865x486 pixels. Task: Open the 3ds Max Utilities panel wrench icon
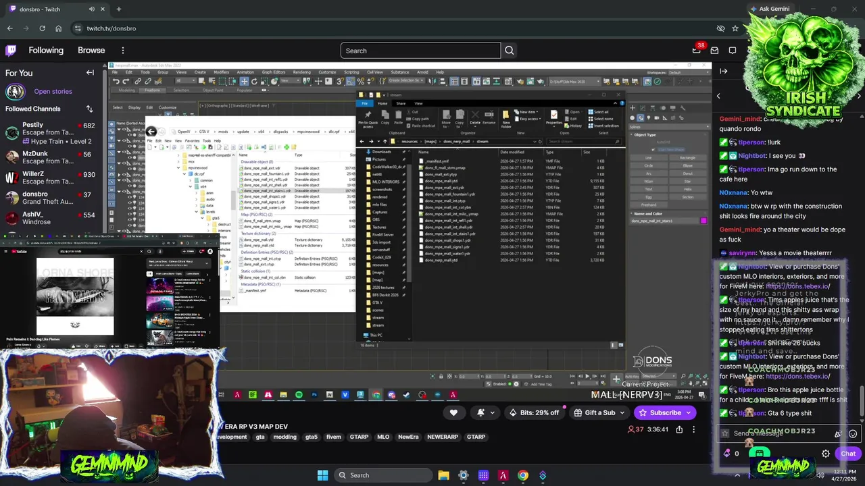(x=683, y=108)
